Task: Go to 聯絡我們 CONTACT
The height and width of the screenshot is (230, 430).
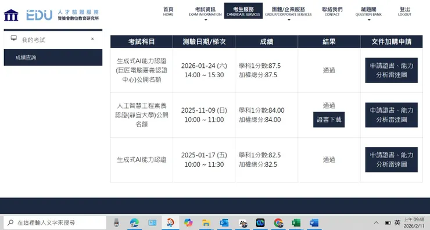Action: coord(332,11)
